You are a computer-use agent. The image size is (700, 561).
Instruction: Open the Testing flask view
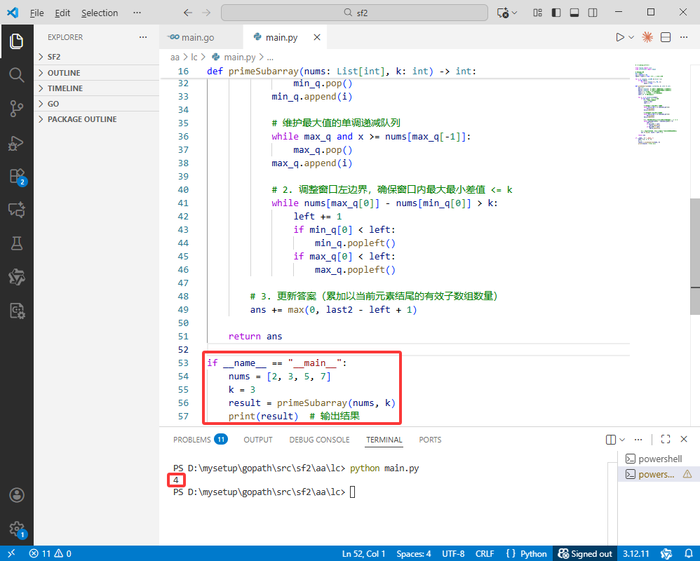click(17, 243)
